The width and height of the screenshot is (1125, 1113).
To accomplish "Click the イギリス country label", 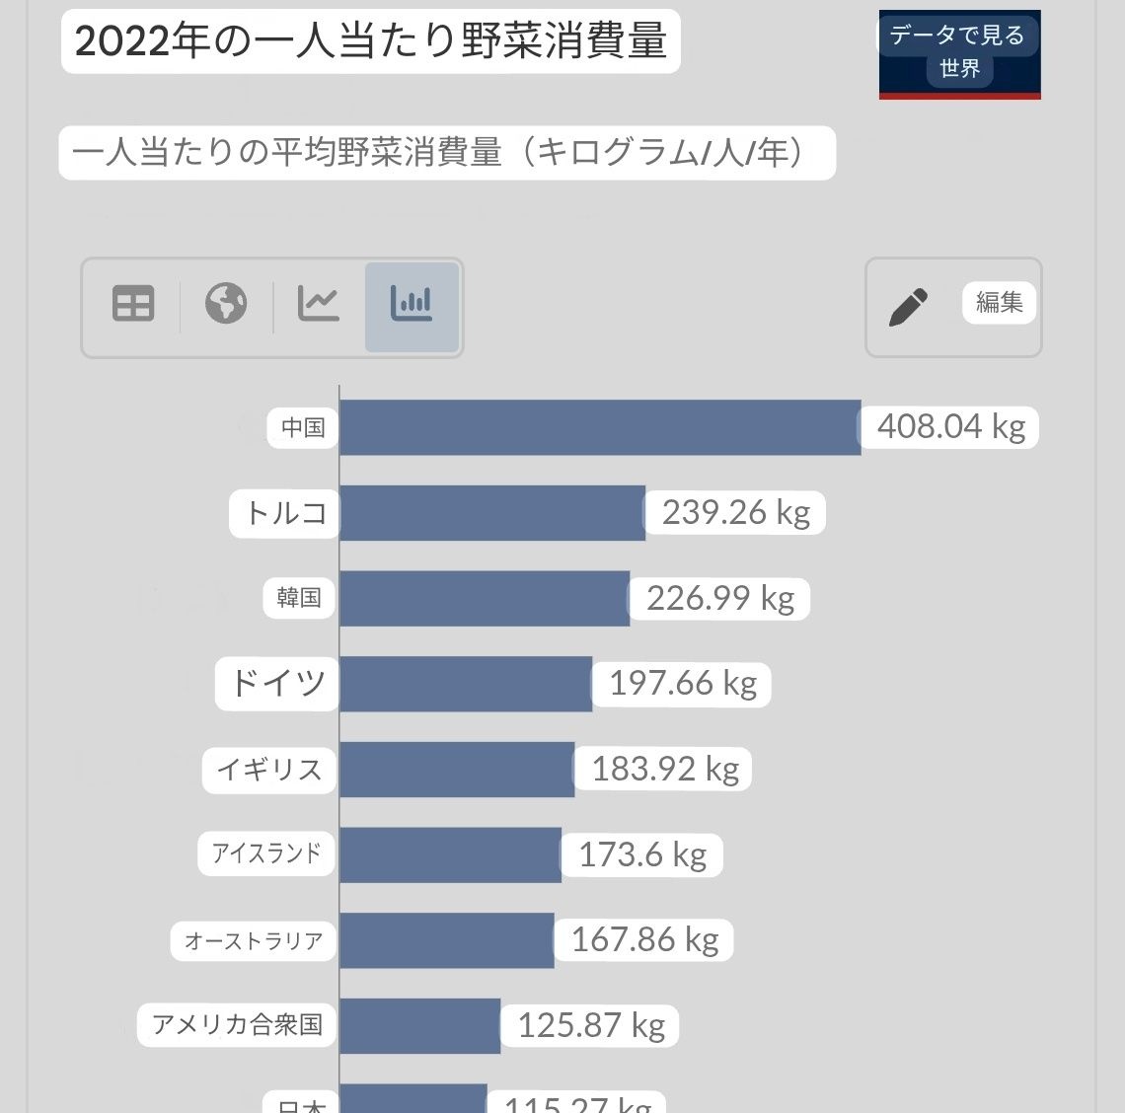I will click(270, 770).
